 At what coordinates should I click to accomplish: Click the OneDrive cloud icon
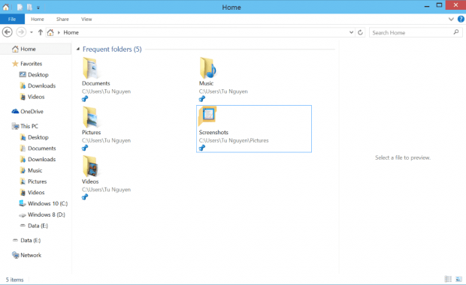pos(15,112)
